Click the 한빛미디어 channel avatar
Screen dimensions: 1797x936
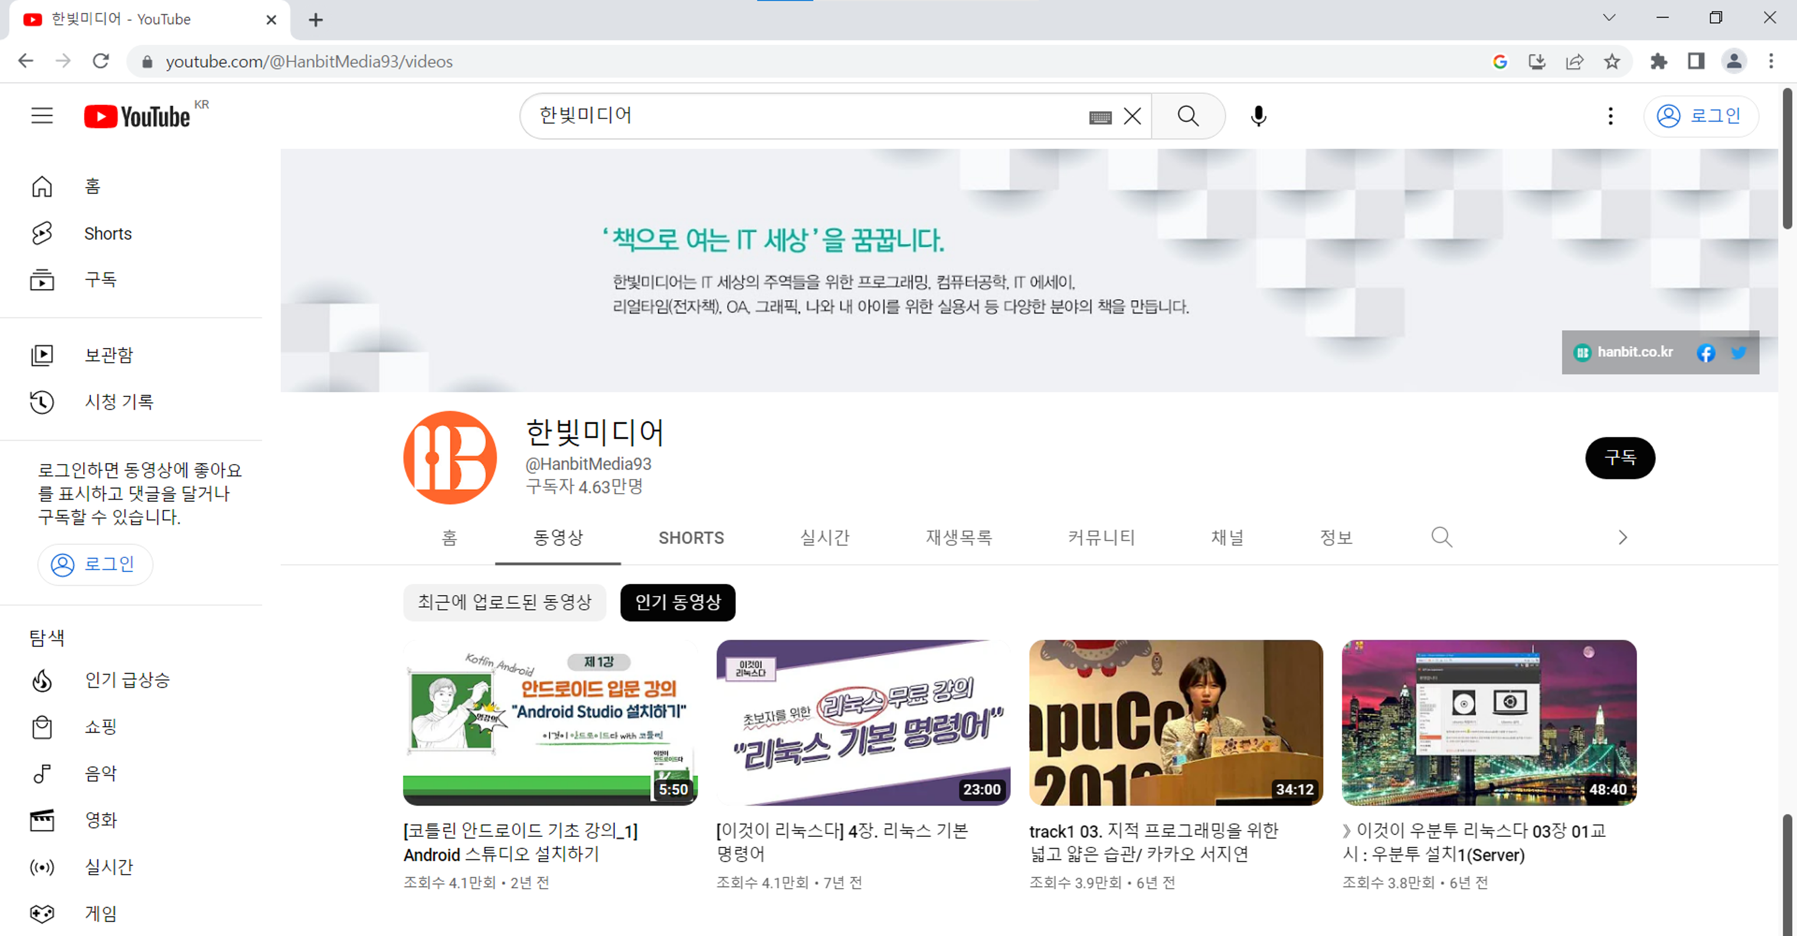coord(450,458)
